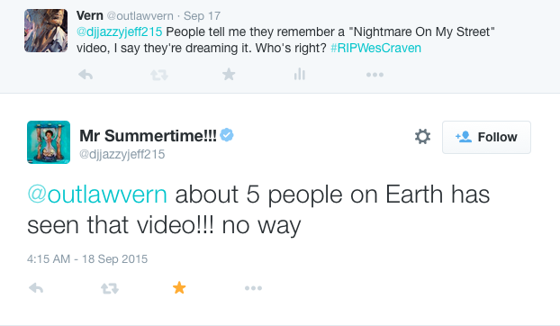This screenshot has width=560, height=326.
Task: Retweet Vern's Nightmare On My Street tweet
Action: point(159,75)
